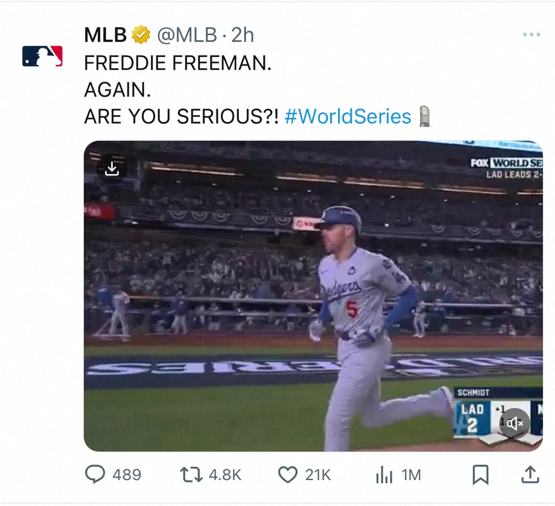This screenshot has height=506, width=555.
Task: Reply to the MLB tweet
Action: pyautogui.click(x=95, y=474)
